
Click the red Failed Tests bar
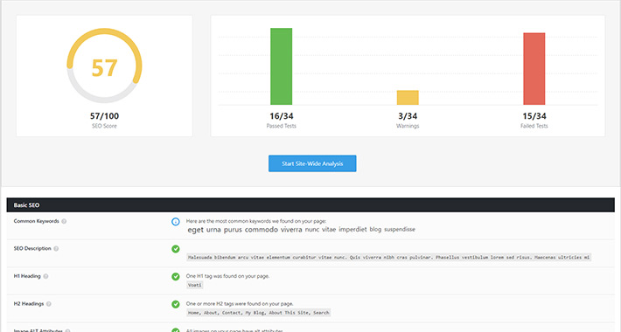pos(534,69)
